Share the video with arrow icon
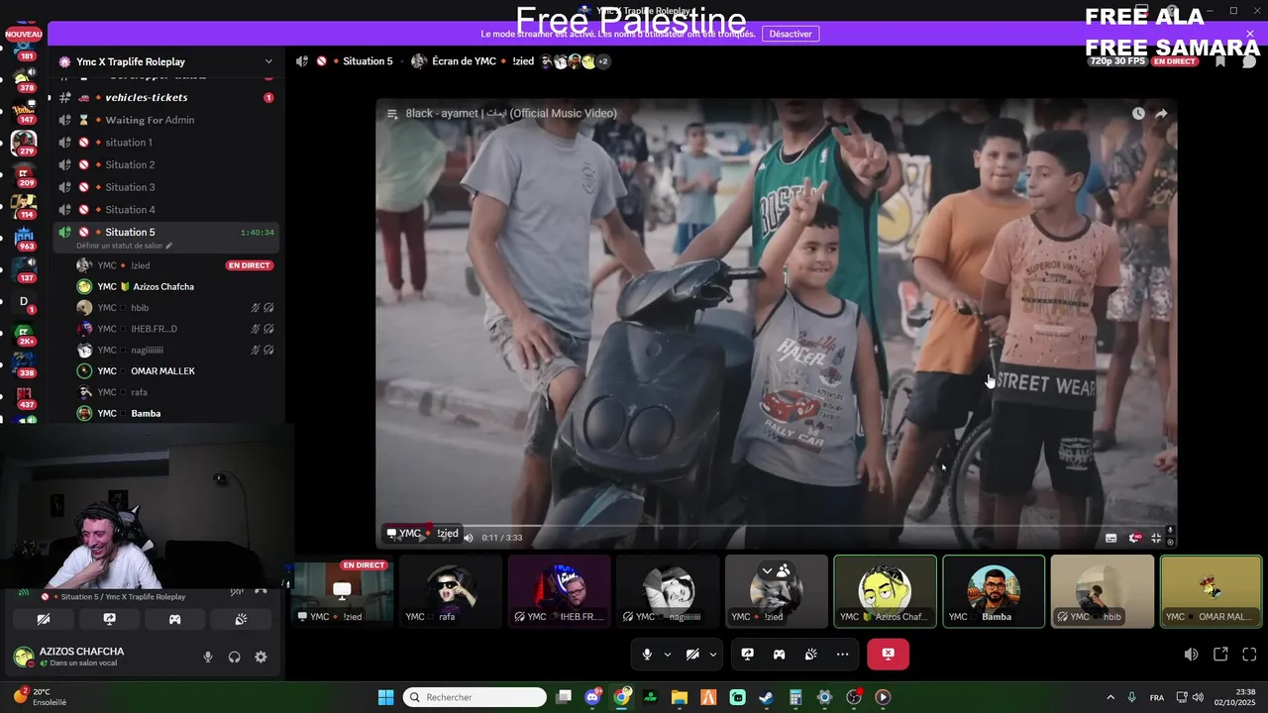The image size is (1268, 713). point(1161,114)
